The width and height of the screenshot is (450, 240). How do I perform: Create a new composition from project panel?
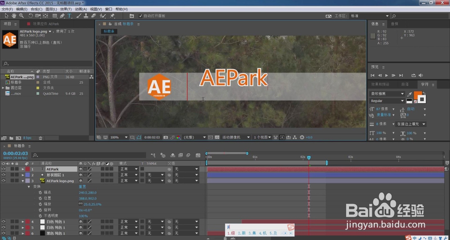[18, 138]
